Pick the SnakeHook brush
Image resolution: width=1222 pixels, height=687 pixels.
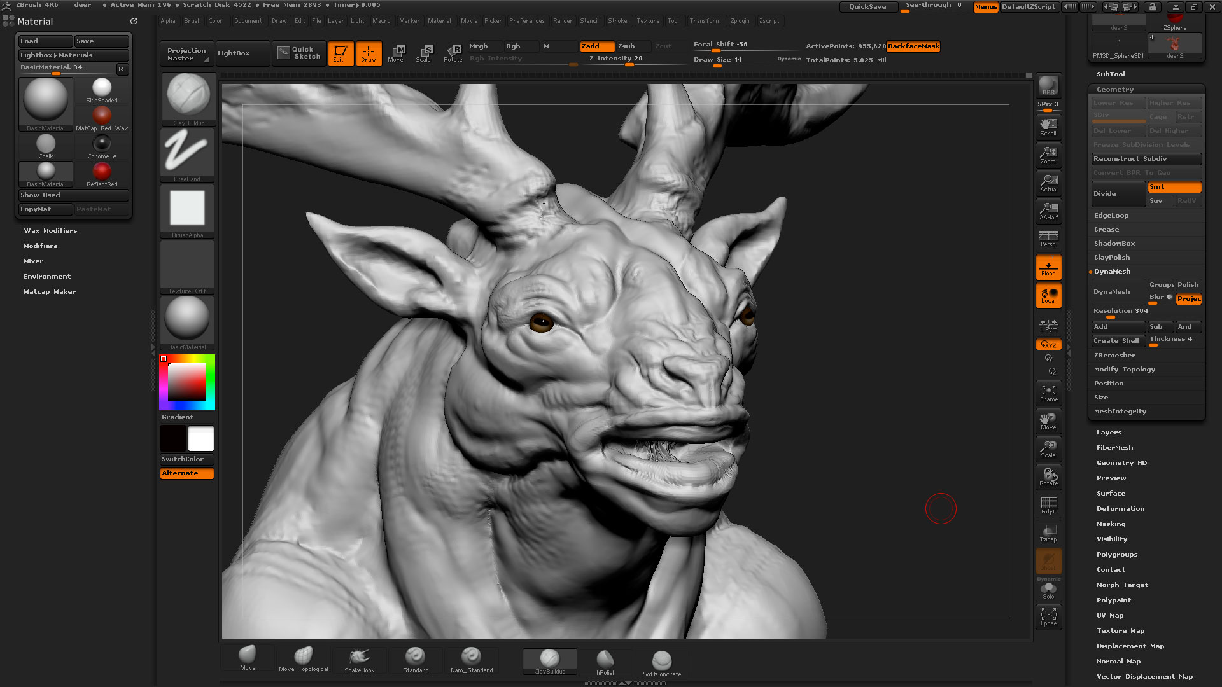pyautogui.click(x=359, y=660)
